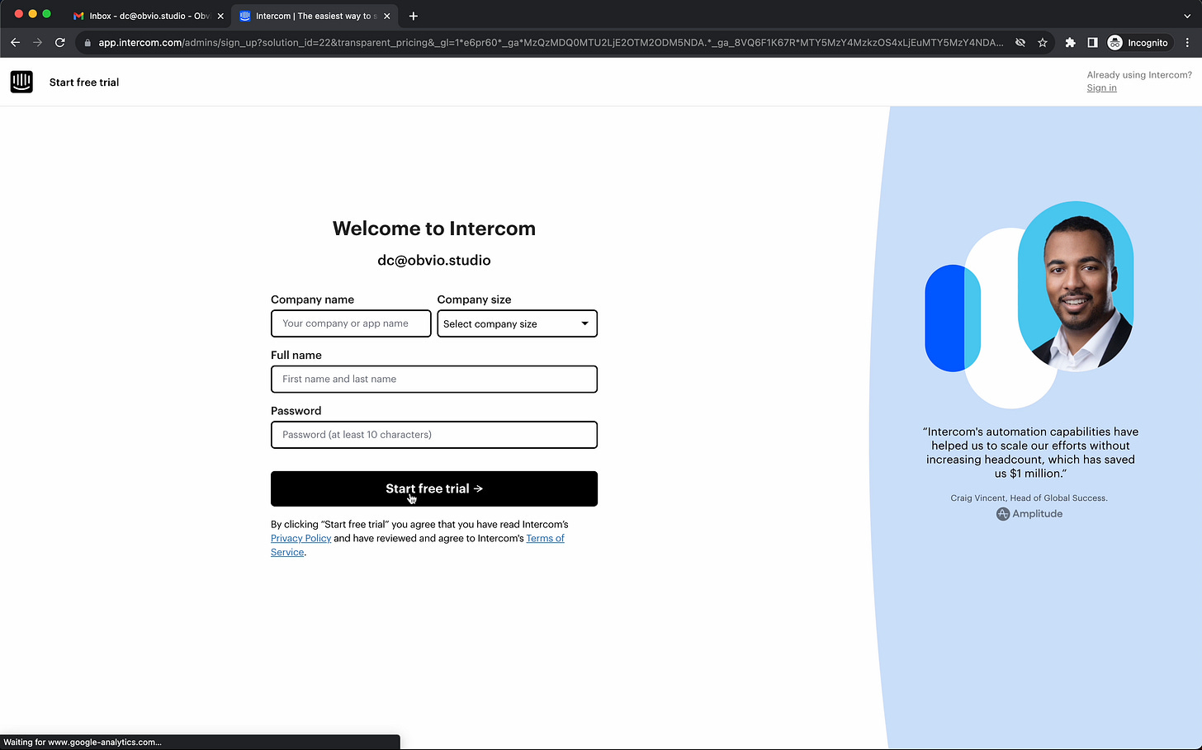Image resolution: width=1202 pixels, height=750 pixels.
Task: Click the 'Welcome to Intercom' heading
Action: coord(434,229)
